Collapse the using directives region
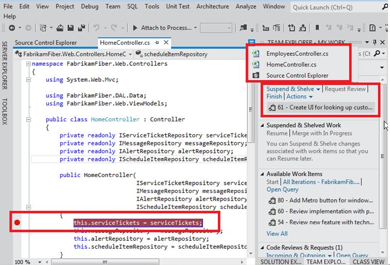This screenshot has width=390, height=265. [29, 80]
